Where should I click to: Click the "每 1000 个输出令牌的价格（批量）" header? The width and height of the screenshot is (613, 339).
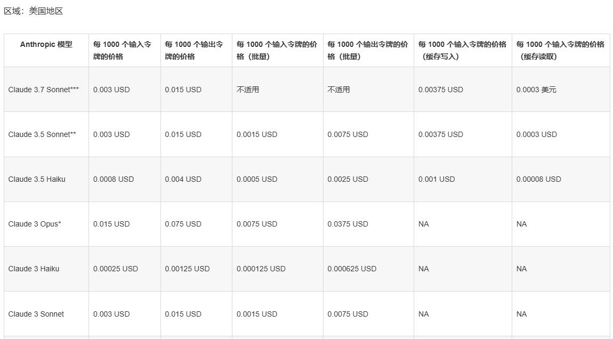pyautogui.click(x=368, y=50)
